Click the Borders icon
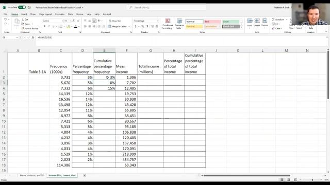Image resolution: width=330 pixels, height=185 pixels. [x=61, y=26]
